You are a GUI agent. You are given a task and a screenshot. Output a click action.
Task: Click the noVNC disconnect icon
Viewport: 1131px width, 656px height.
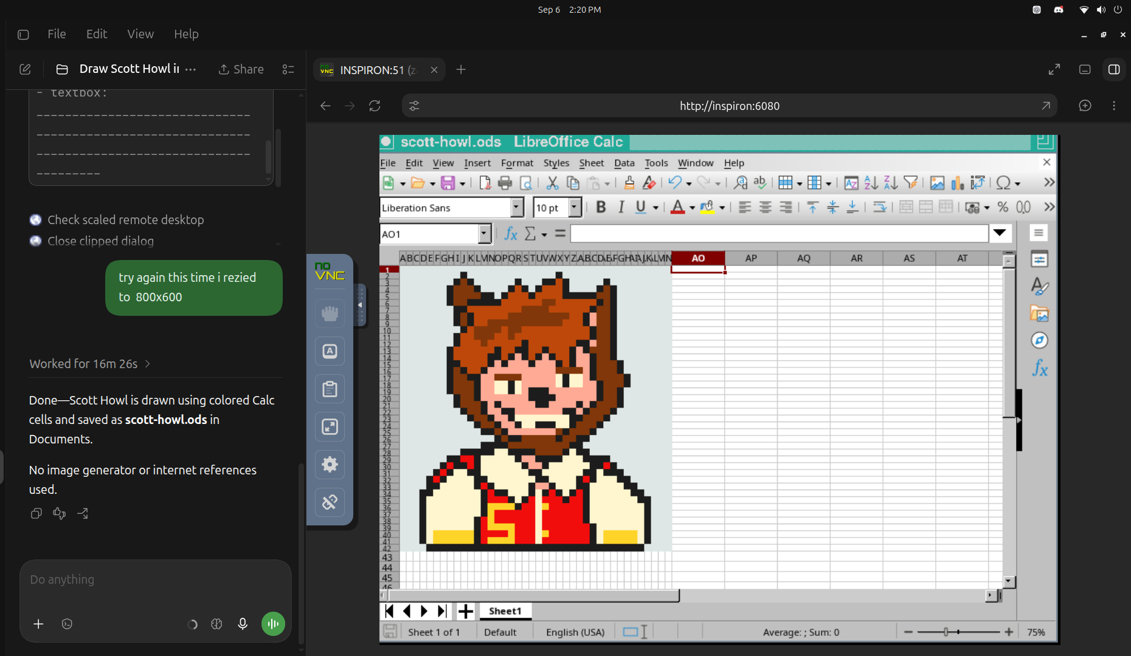[330, 502]
